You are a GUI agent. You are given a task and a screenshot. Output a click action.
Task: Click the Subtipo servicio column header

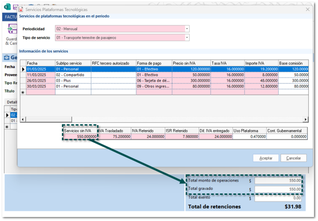pyautogui.click(x=73, y=63)
